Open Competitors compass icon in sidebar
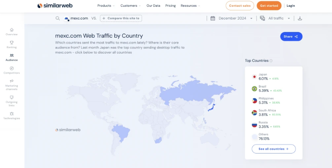Image resolution: width=332 pixels, height=168 pixels. click(12, 68)
